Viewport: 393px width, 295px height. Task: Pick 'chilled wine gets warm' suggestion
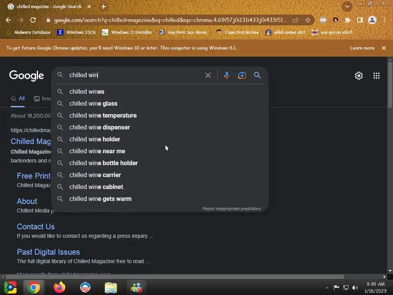[160, 199]
